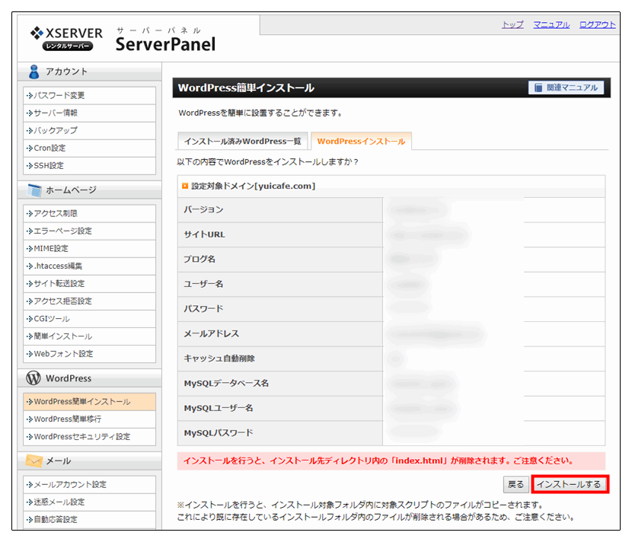
Task: Open SSH設定 in the sidebar
Action: [x=90, y=166]
